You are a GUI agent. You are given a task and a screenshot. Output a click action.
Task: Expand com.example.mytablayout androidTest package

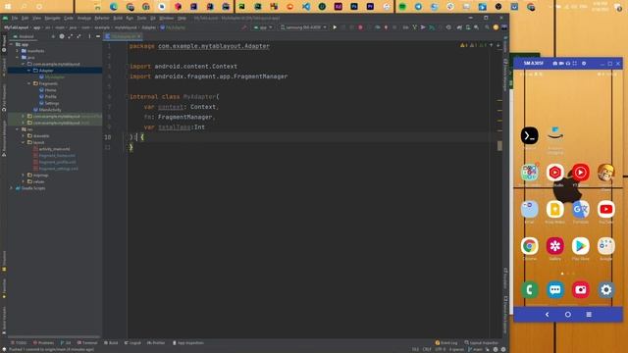[x=24, y=116]
